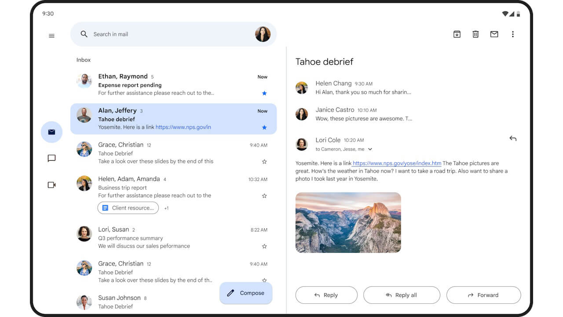This screenshot has width=563, height=317.
Task: Mark conversation as unread envelope icon
Action: pos(494,34)
